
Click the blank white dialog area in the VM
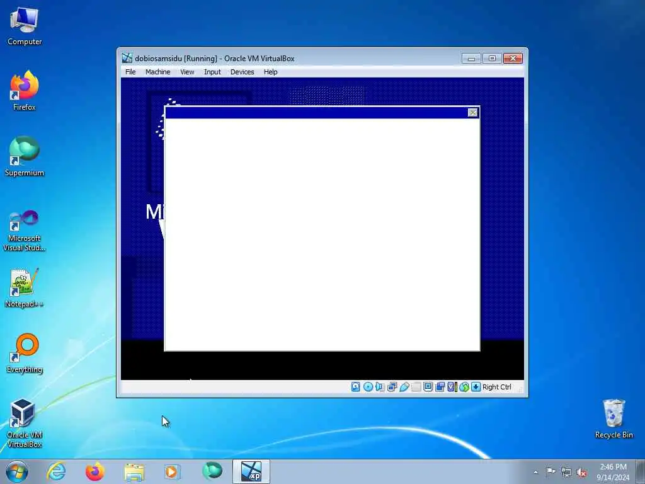coord(322,234)
